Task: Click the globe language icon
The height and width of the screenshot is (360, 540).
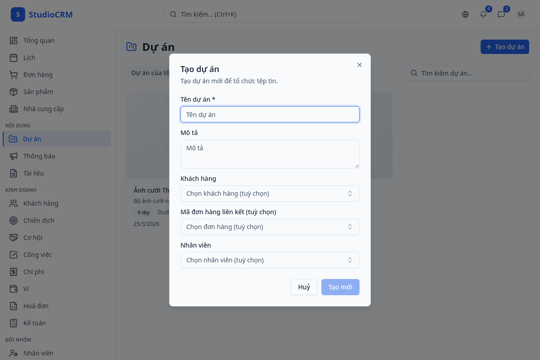Action: point(465,14)
